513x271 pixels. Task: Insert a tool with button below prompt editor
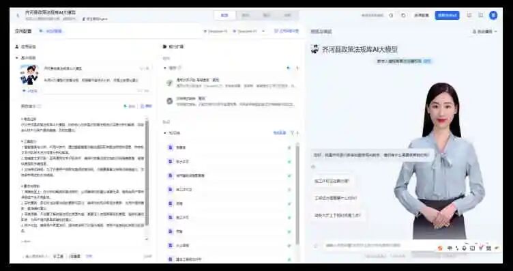tap(58, 256)
